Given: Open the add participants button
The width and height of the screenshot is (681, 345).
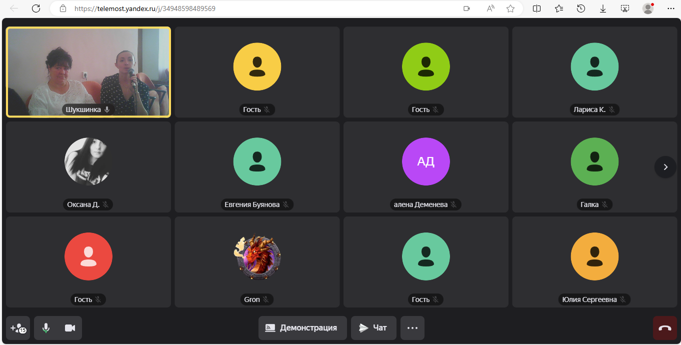Looking at the screenshot, I should (x=18, y=328).
